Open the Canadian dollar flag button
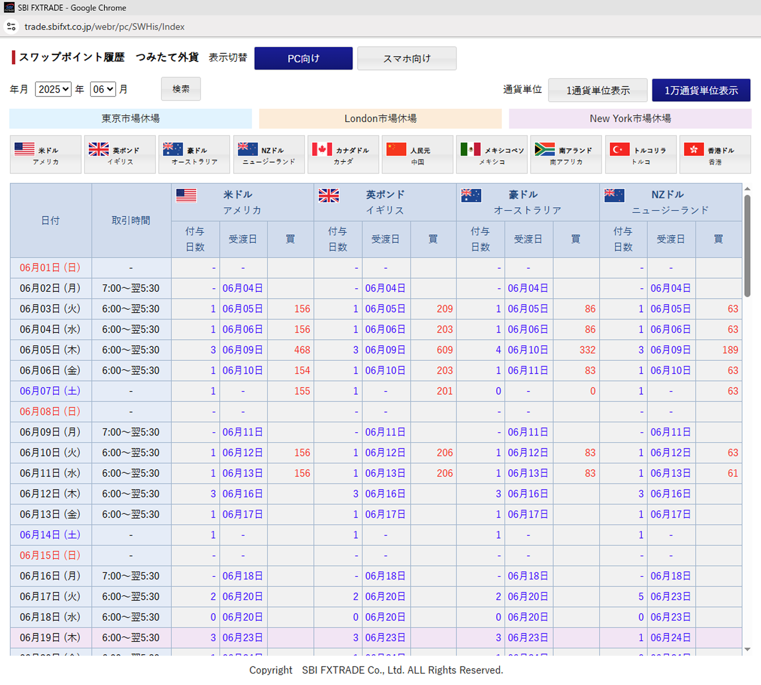 pyautogui.click(x=343, y=154)
